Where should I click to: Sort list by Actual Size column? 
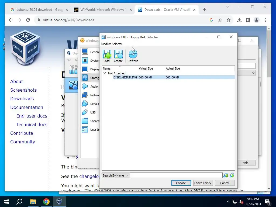pos(173,68)
